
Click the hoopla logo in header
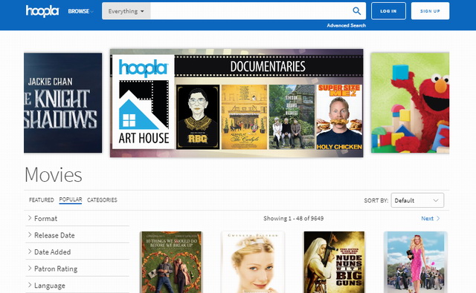(42, 11)
